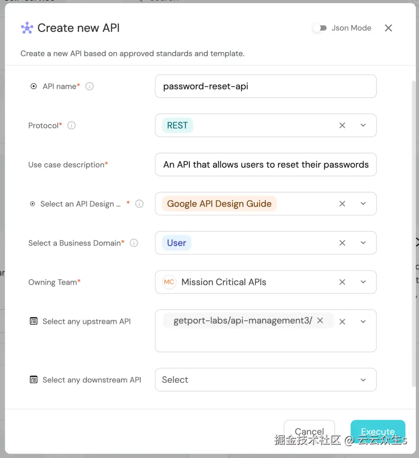Open the downstream API Select dropdown
The height and width of the screenshot is (458, 419).
(363, 380)
